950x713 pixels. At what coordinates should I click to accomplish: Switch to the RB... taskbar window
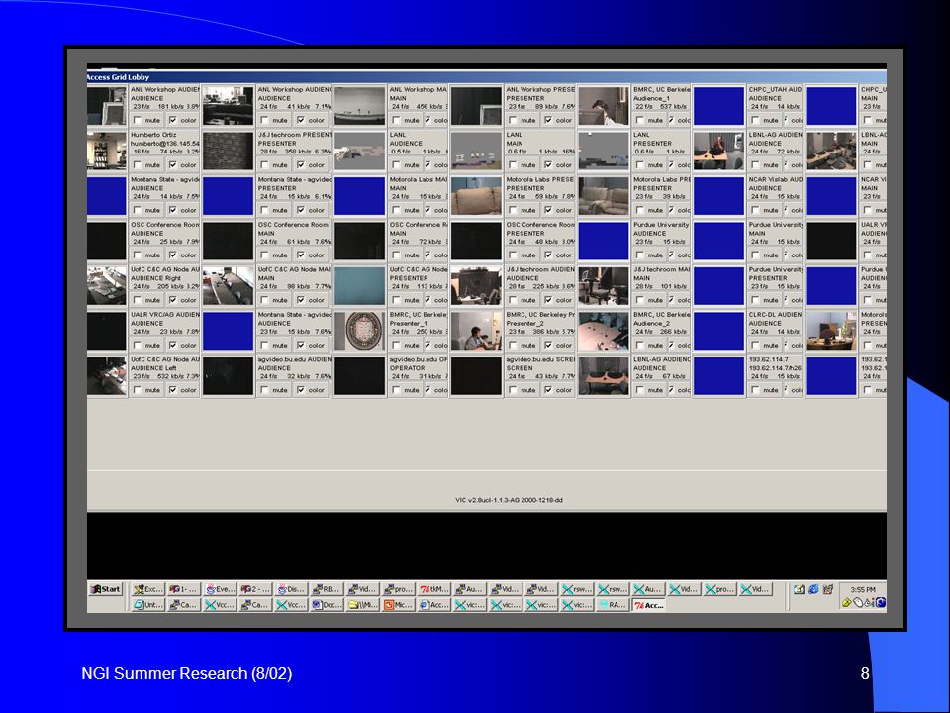tap(327, 589)
